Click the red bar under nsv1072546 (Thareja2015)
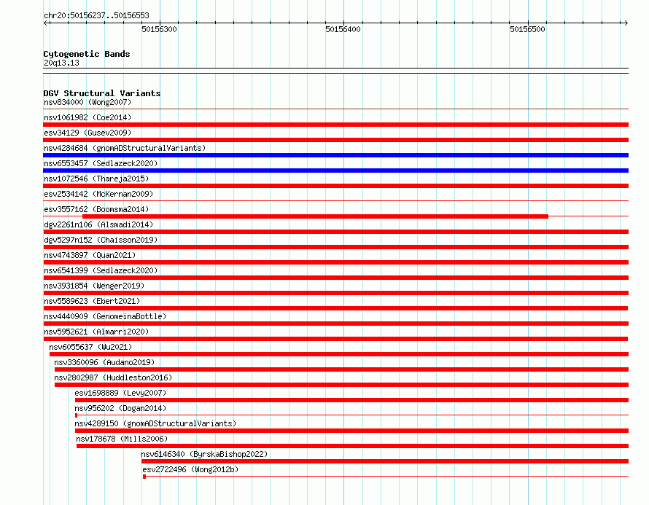The height and width of the screenshot is (505, 649). coord(335,186)
